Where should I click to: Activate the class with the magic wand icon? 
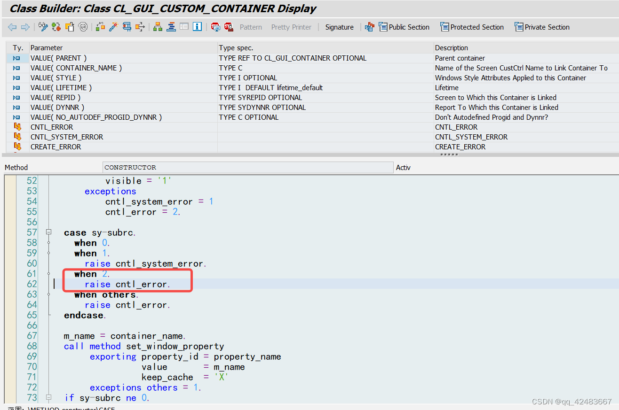click(113, 27)
